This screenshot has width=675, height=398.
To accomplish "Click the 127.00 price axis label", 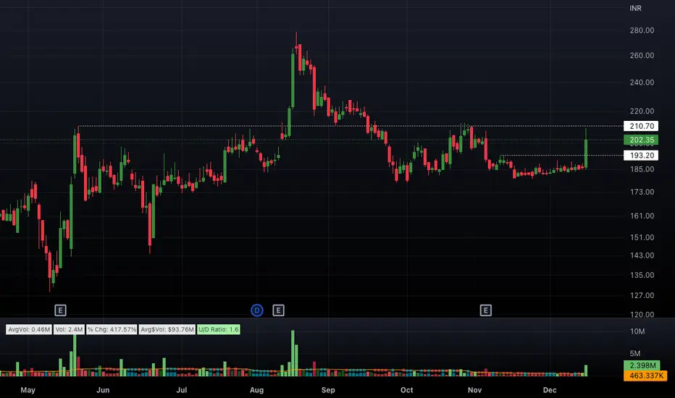I will coord(642,295).
